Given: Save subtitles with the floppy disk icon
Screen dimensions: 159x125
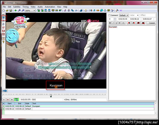Looking at the screenshot, I should [x=11, y=10].
